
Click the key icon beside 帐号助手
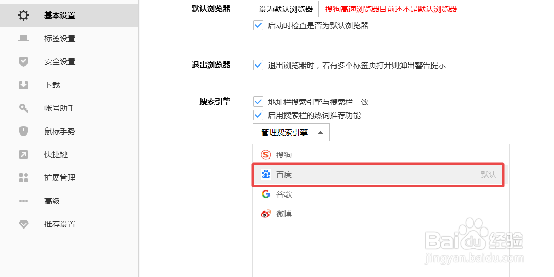23,108
